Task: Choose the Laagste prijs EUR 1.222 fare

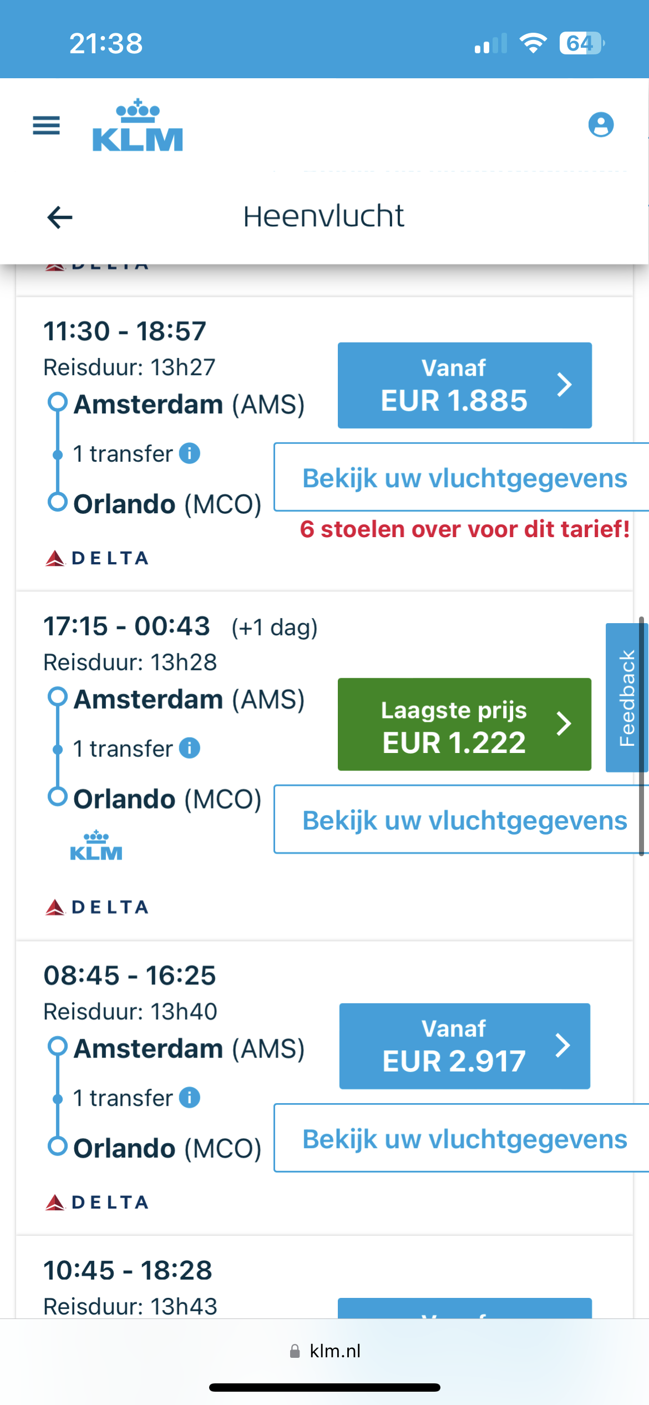Action: pyautogui.click(x=464, y=724)
